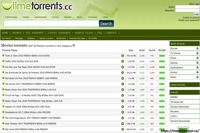Bookmark star icon for The Archer 2017
This screenshot has height=133, width=200.
[x=123, y=84]
